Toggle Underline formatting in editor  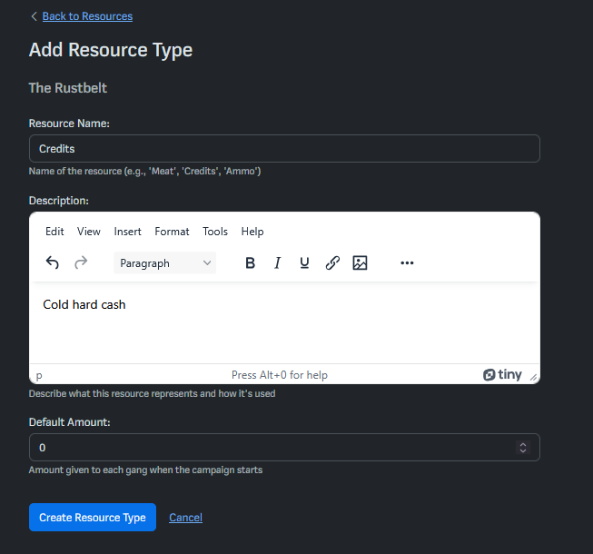(x=305, y=263)
